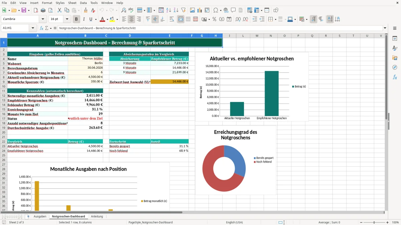The height and width of the screenshot is (225, 401).
Task: Open the background color dropdown arrow
Action: coord(117,19)
